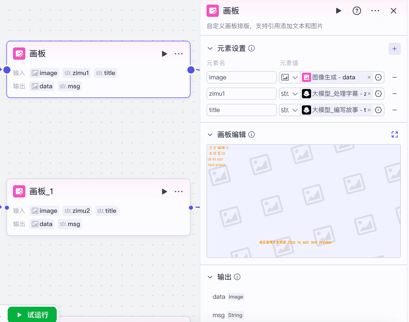Remove the zimu1 element row

[395, 94]
